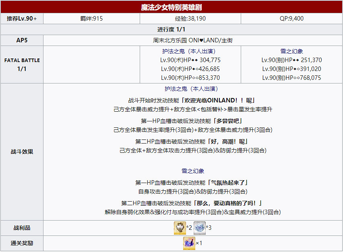View the clear reward crystal icon
Image resolution: width=343 pixels, height=252 pixels.
pos(189,243)
